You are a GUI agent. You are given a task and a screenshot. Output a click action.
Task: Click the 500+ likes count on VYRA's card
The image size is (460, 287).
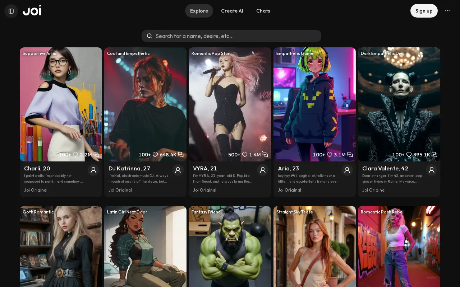234,155
